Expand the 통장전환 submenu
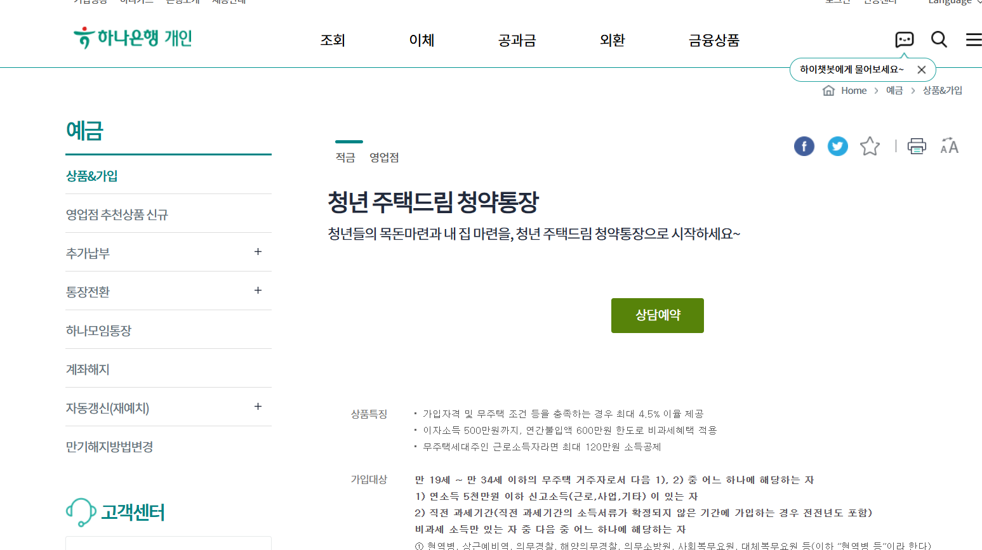The width and height of the screenshot is (982, 550). pyautogui.click(x=258, y=291)
